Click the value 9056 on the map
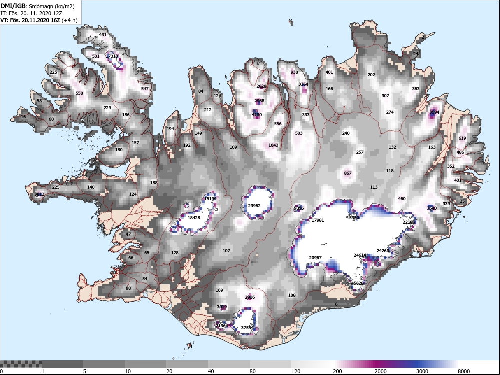This screenshot has height=375, width=500. (x=299, y=208)
